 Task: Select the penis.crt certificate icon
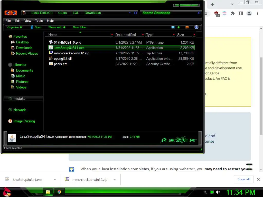51,64
